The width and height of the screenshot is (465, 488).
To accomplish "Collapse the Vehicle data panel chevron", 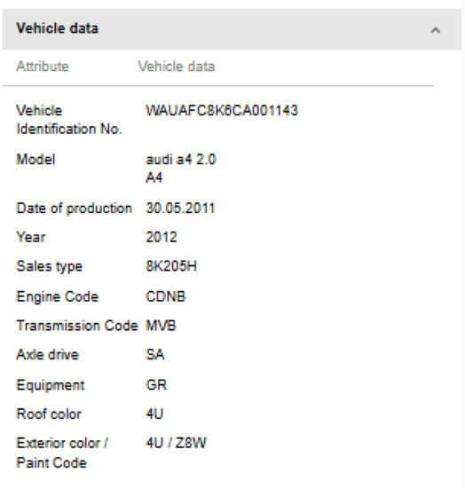I will (x=435, y=30).
